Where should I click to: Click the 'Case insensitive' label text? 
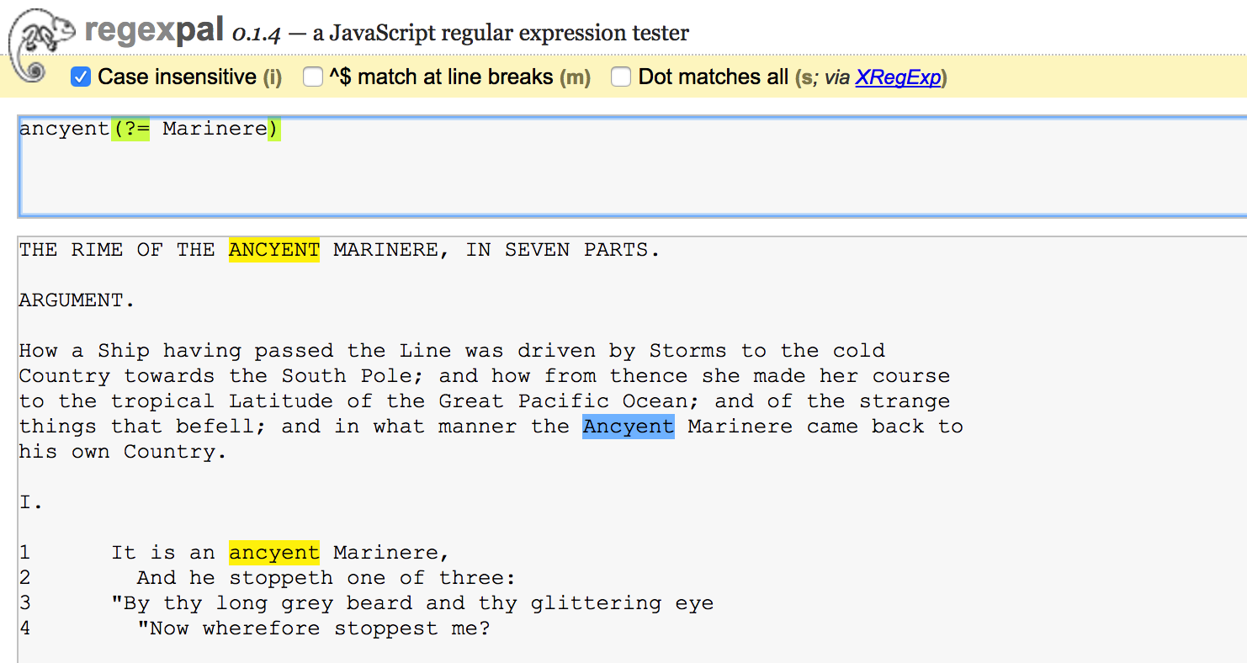177,77
